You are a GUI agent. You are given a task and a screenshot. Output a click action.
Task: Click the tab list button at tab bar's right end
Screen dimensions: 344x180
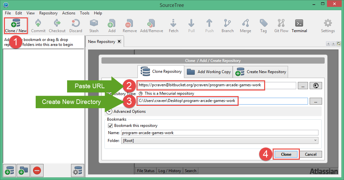point(338,44)
